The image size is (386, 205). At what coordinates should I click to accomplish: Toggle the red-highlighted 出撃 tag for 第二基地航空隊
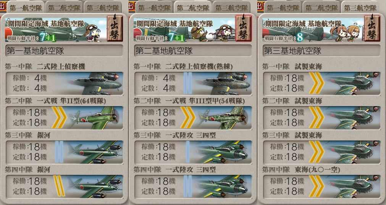[243, 28]
